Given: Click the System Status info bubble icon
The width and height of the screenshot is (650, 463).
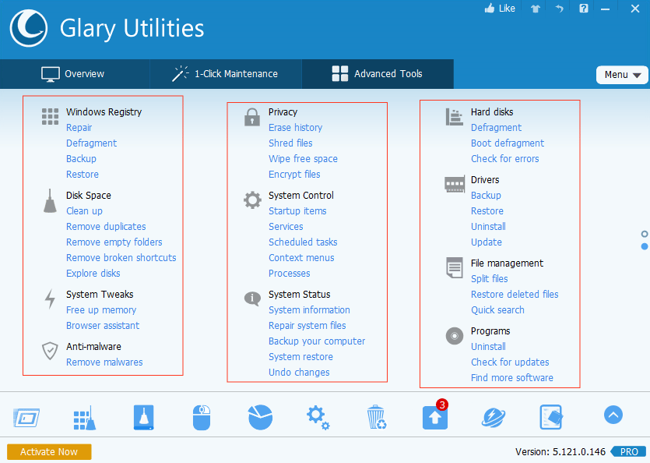Looking at the screenshot, I should click(252, 299).
